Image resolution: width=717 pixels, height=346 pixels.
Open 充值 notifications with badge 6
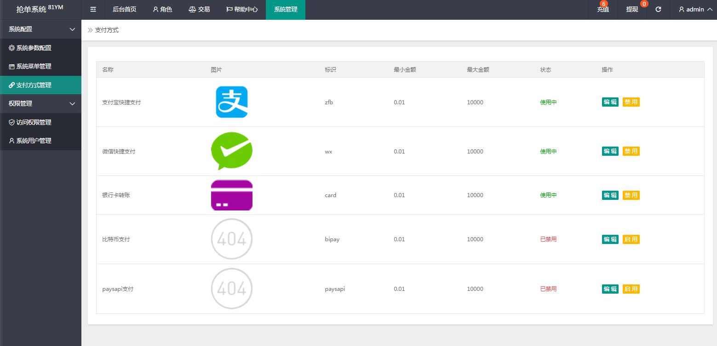click(x=603, y=9)
